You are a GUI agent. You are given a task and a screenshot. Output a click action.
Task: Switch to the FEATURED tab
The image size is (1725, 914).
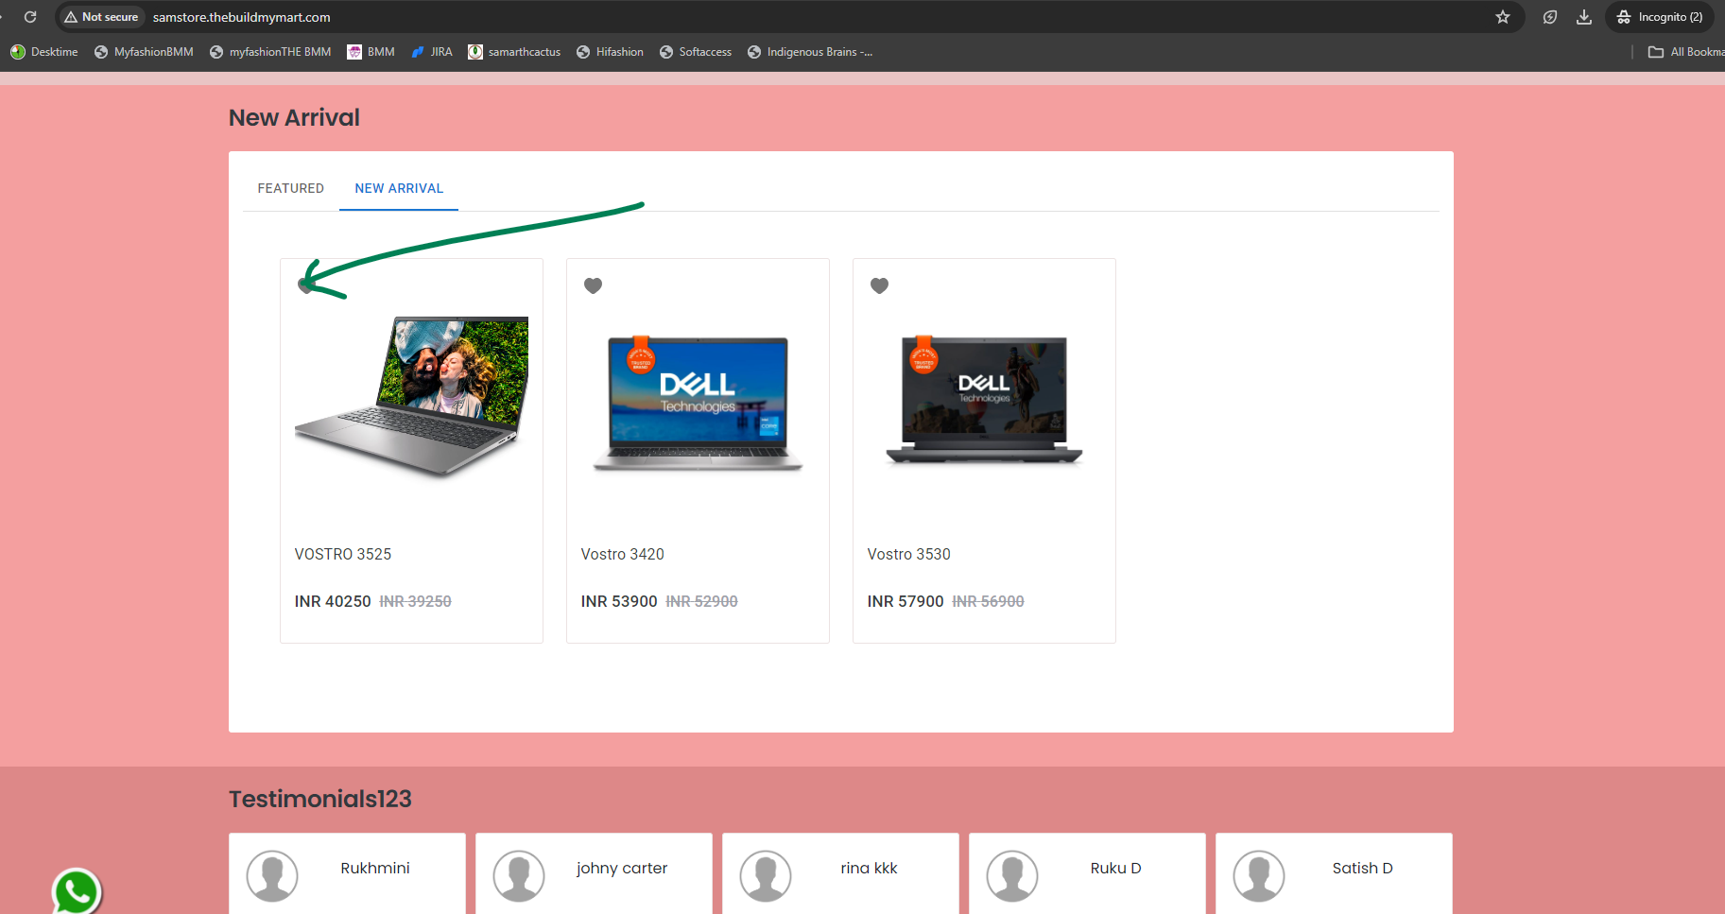click(x=291, y=188)
